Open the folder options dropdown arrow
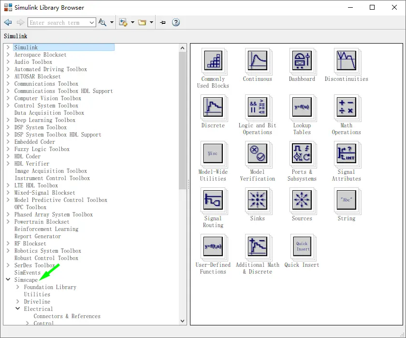The height and width of the screenshot is (338, 406). 151,23
